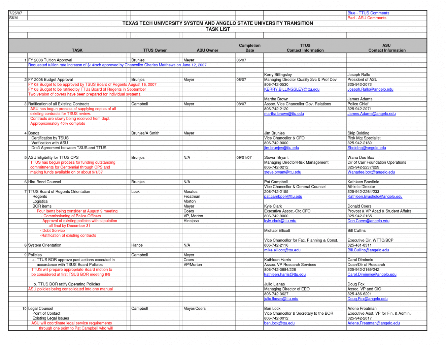Select the ASU Owner column header

pyautogui.click(x=207, y=50)
